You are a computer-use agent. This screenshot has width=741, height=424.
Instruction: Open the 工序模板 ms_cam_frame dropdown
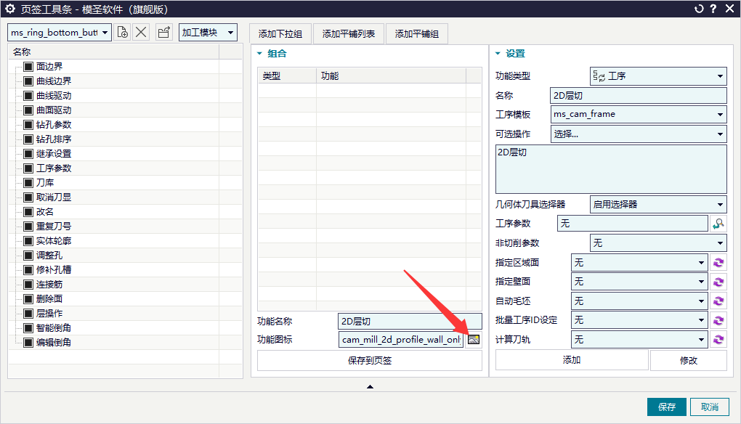(x=639, y=114)
